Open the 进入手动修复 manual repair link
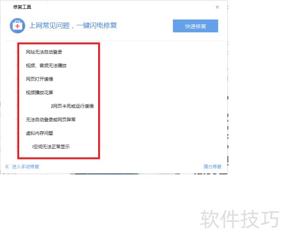The image size is (282, 240). coord(25,167)
